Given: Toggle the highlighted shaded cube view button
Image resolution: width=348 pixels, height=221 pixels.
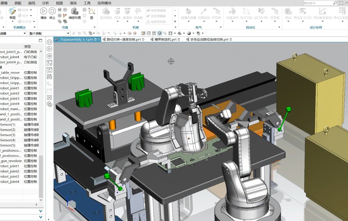Looking at the screenshot, I should tap(159, 33).
